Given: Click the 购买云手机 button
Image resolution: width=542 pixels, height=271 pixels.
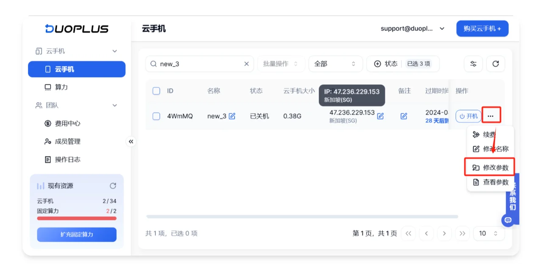Looking at the screenshot, I should 482,28.
